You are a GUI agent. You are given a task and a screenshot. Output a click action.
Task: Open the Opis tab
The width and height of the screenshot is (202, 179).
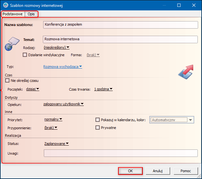[x=31, y=14]
